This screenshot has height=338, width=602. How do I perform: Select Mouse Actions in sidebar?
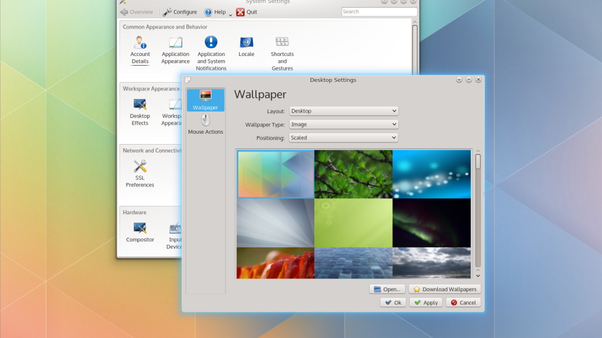(206, 124)
